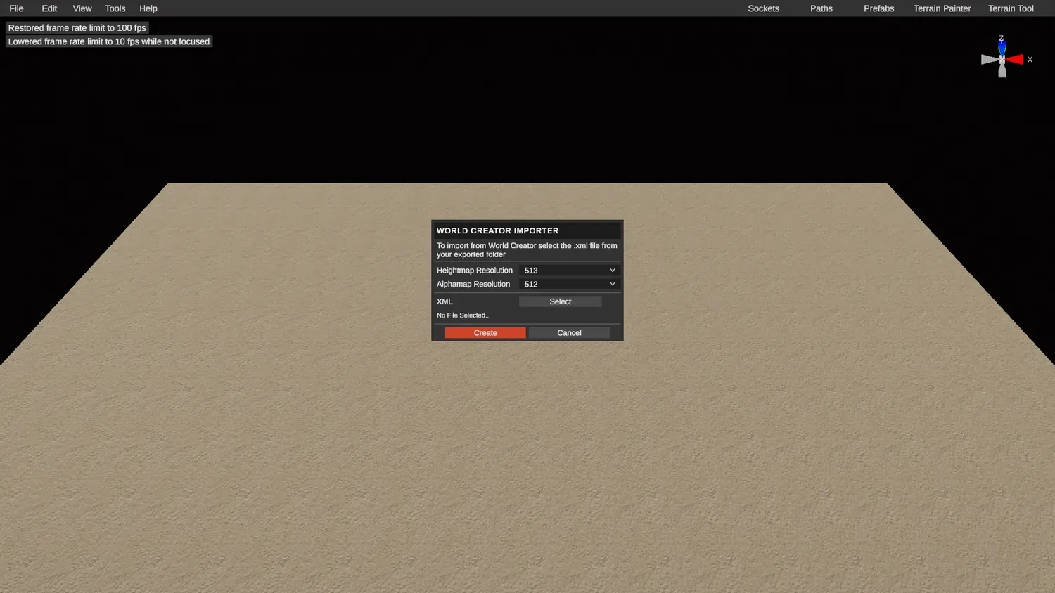Click the Create button

(485, 333)
